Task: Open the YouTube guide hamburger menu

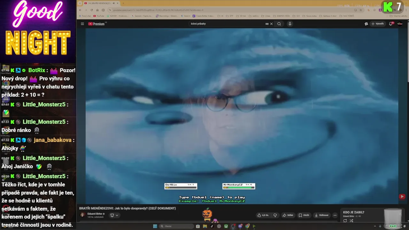Action: [82, 24]
